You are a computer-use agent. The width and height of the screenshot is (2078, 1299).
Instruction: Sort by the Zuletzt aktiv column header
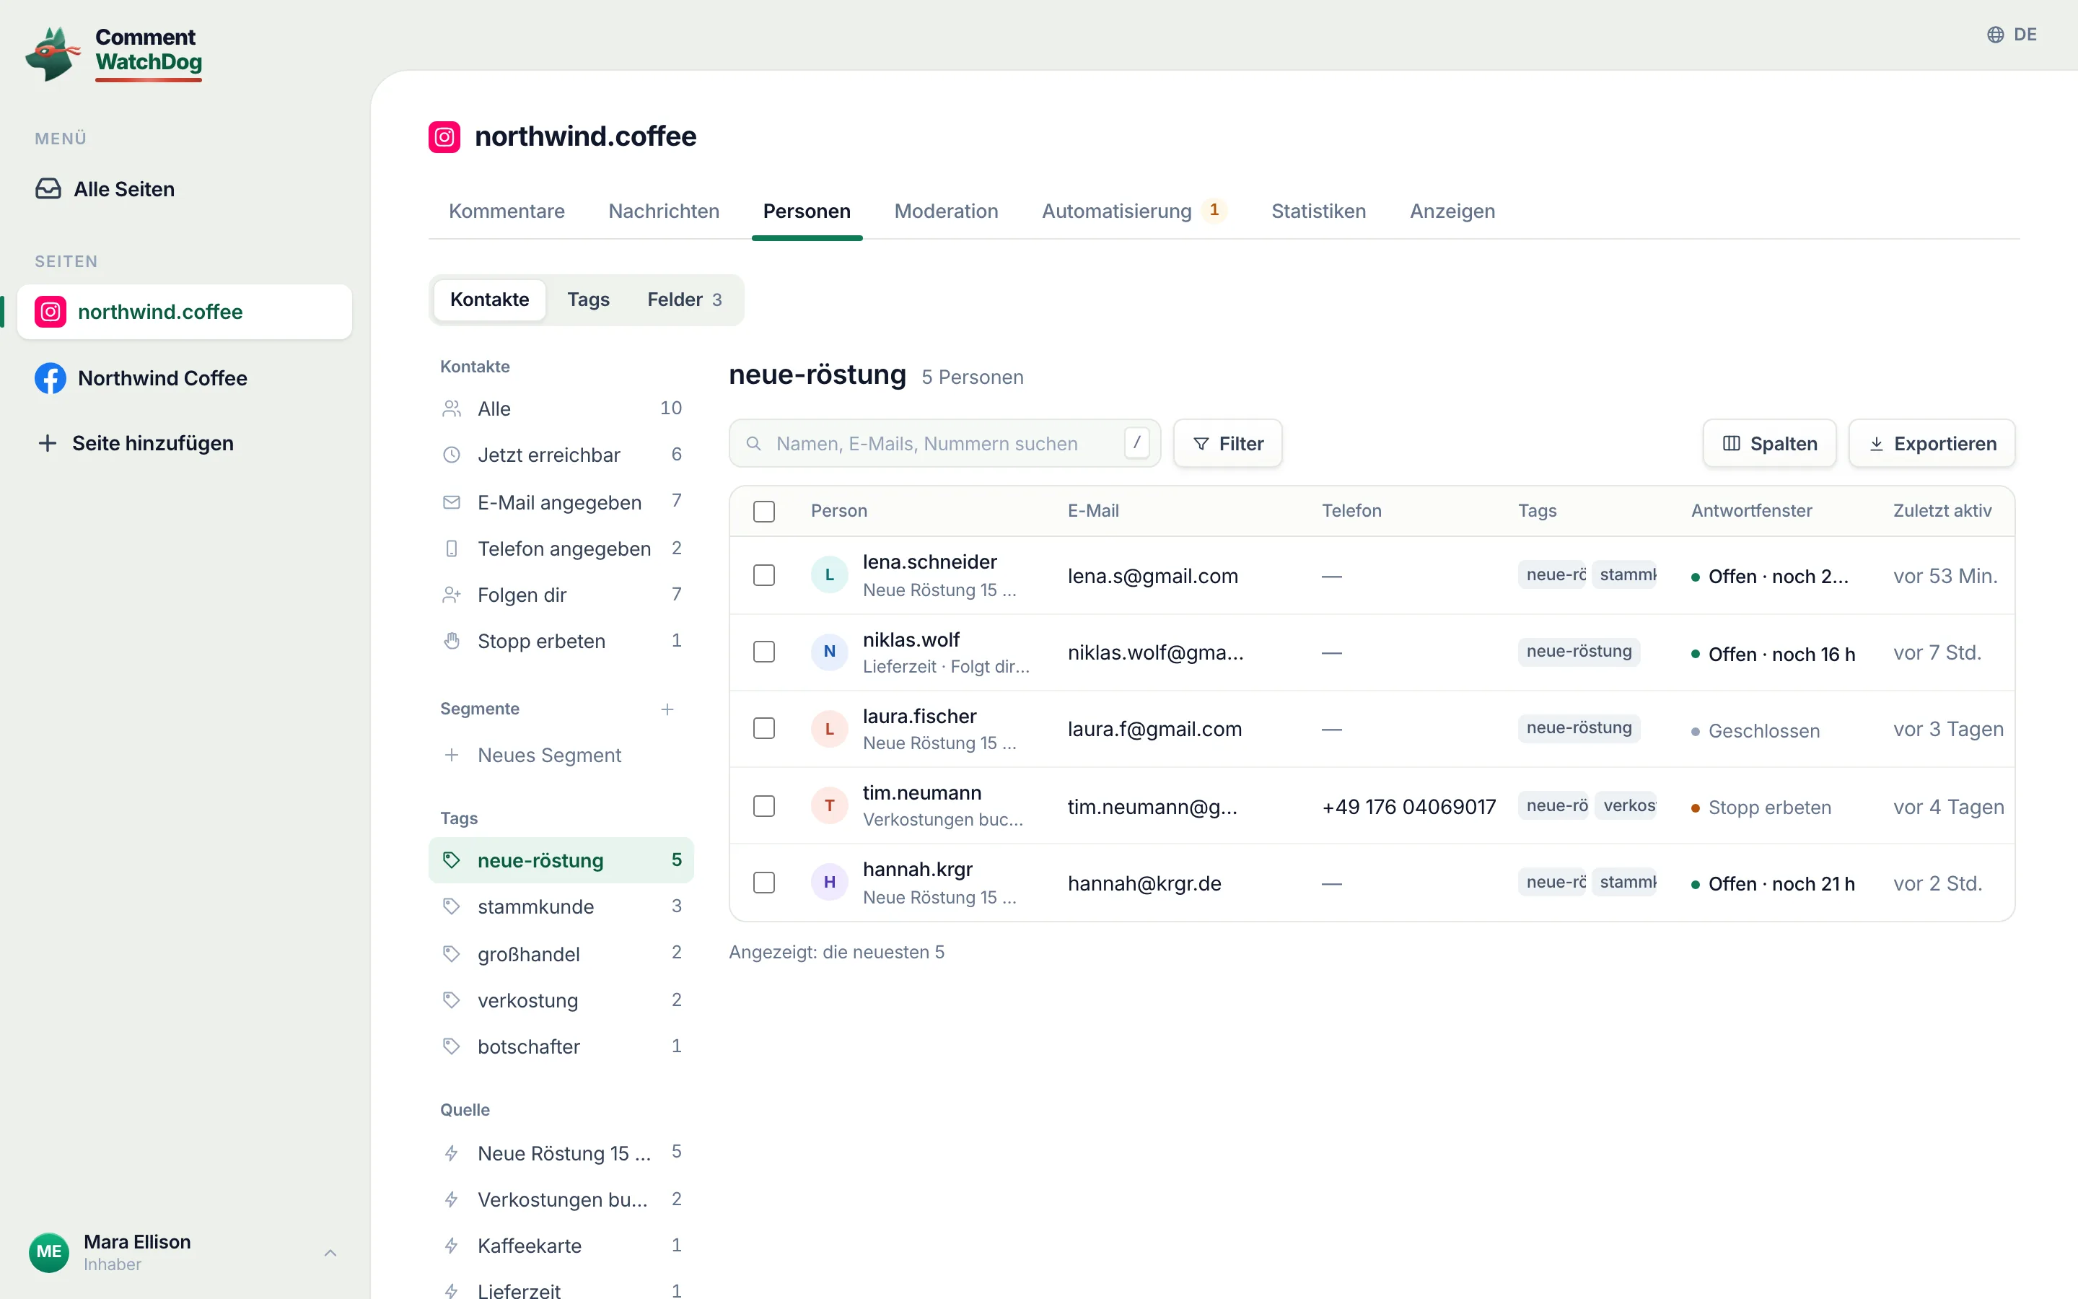click(x=1942, y=511)
